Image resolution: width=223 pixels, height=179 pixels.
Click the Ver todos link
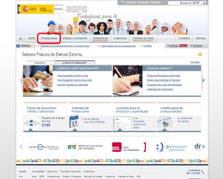pos(195,62)
